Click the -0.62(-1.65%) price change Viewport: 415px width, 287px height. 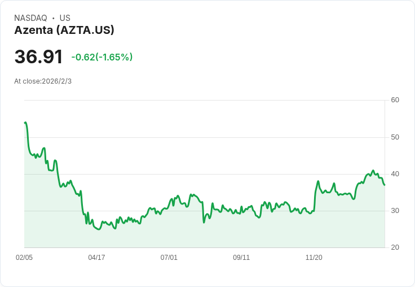click(101, 57)
